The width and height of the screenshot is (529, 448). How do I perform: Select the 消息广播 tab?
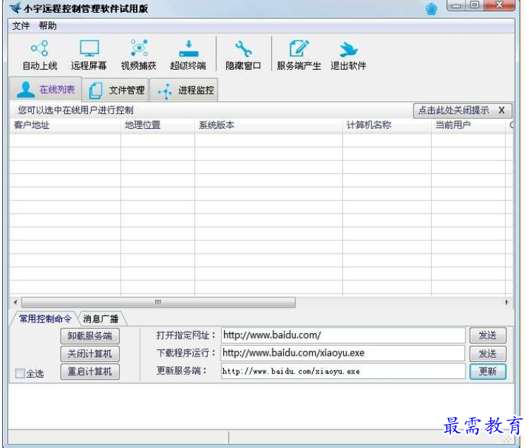pos(101,319)
